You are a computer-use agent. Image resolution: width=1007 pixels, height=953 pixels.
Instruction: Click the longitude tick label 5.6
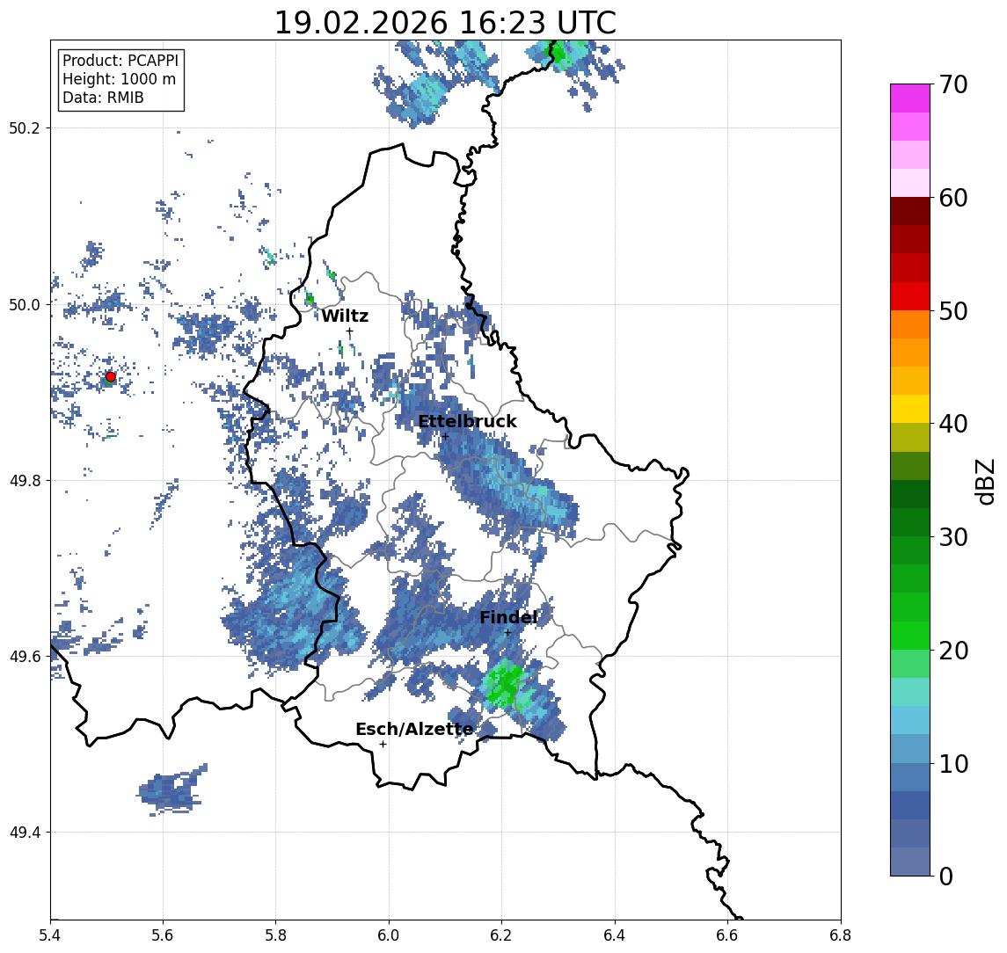point(163,935)
